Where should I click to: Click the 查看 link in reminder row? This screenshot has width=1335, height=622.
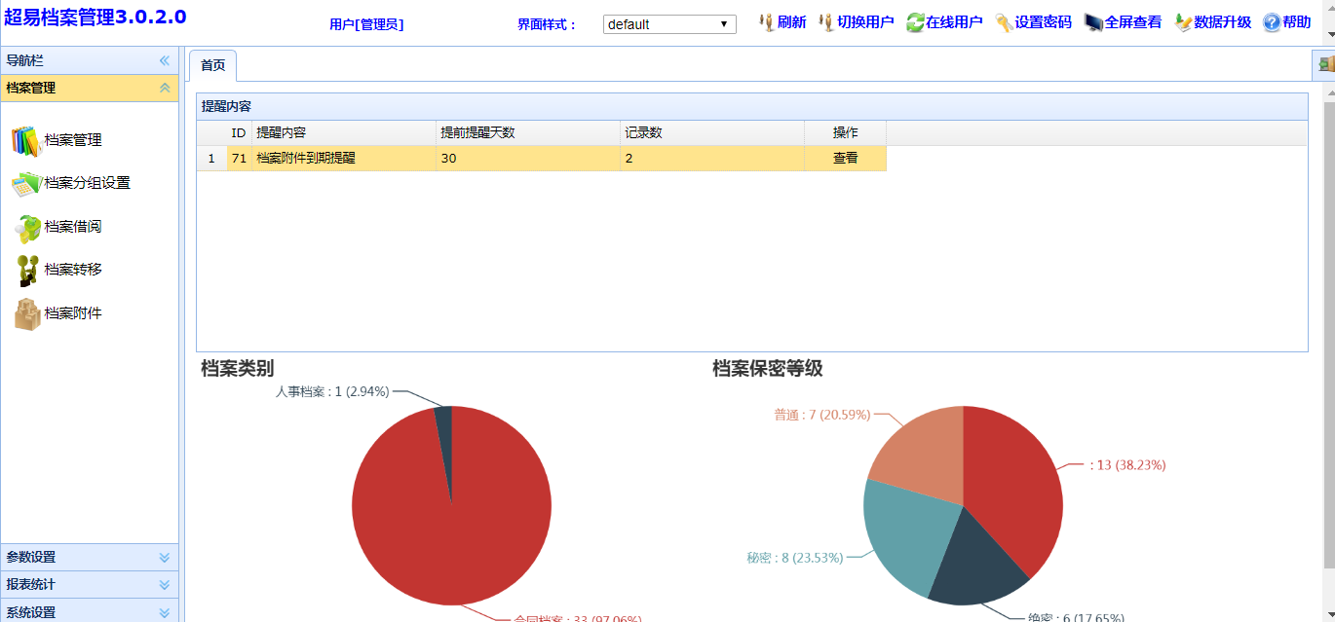pyautogui.click(x=845, y=158)
